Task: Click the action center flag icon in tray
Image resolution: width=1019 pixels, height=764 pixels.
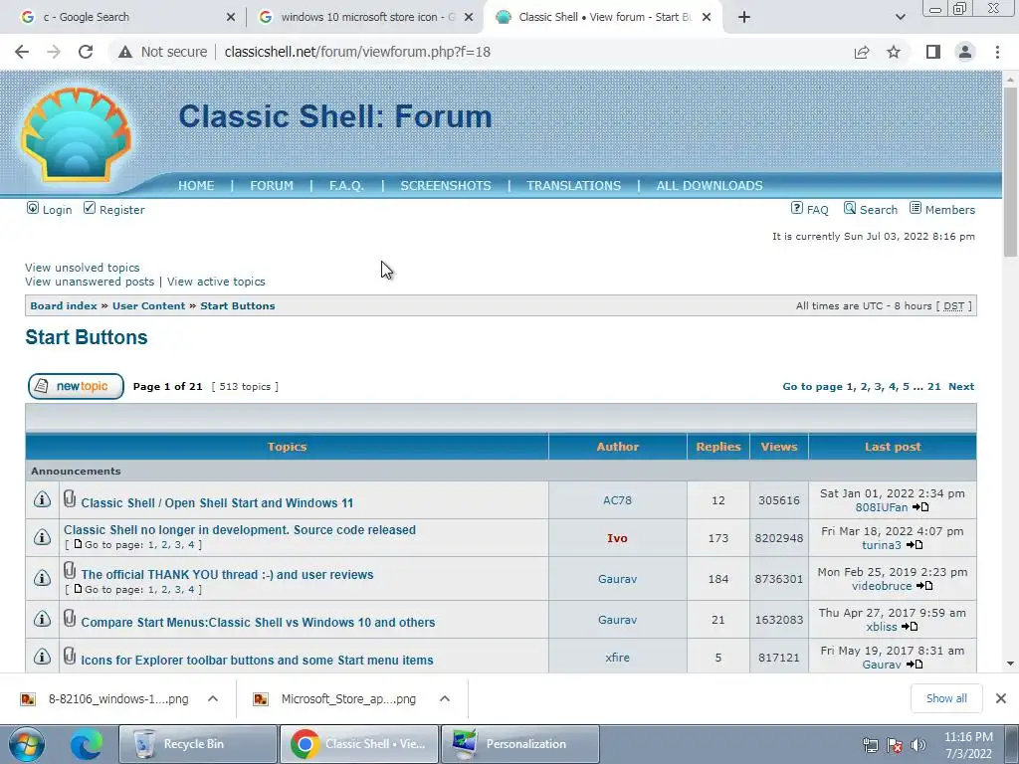Action: point(895,745)
